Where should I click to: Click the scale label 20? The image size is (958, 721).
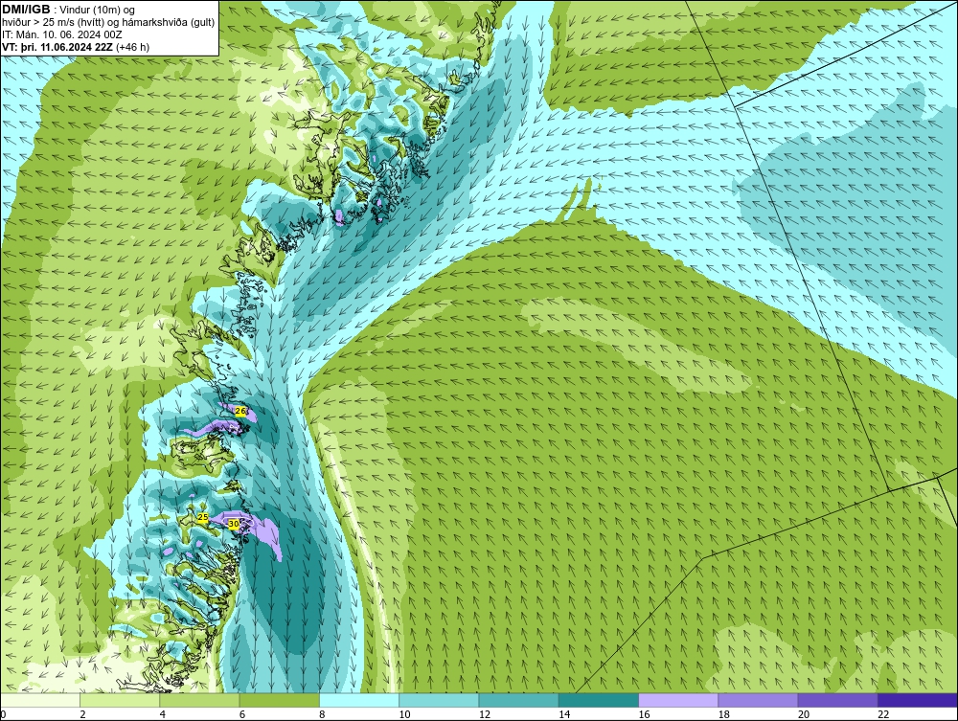coord(804,714)
